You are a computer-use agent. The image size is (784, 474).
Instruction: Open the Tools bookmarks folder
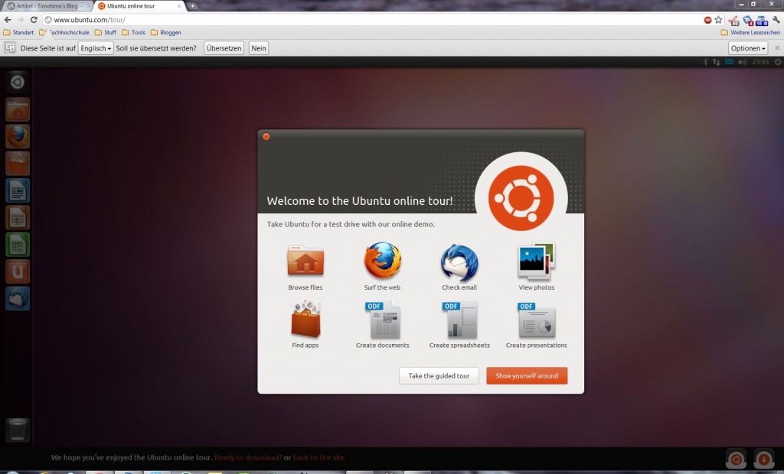click(x=133, y=32)
